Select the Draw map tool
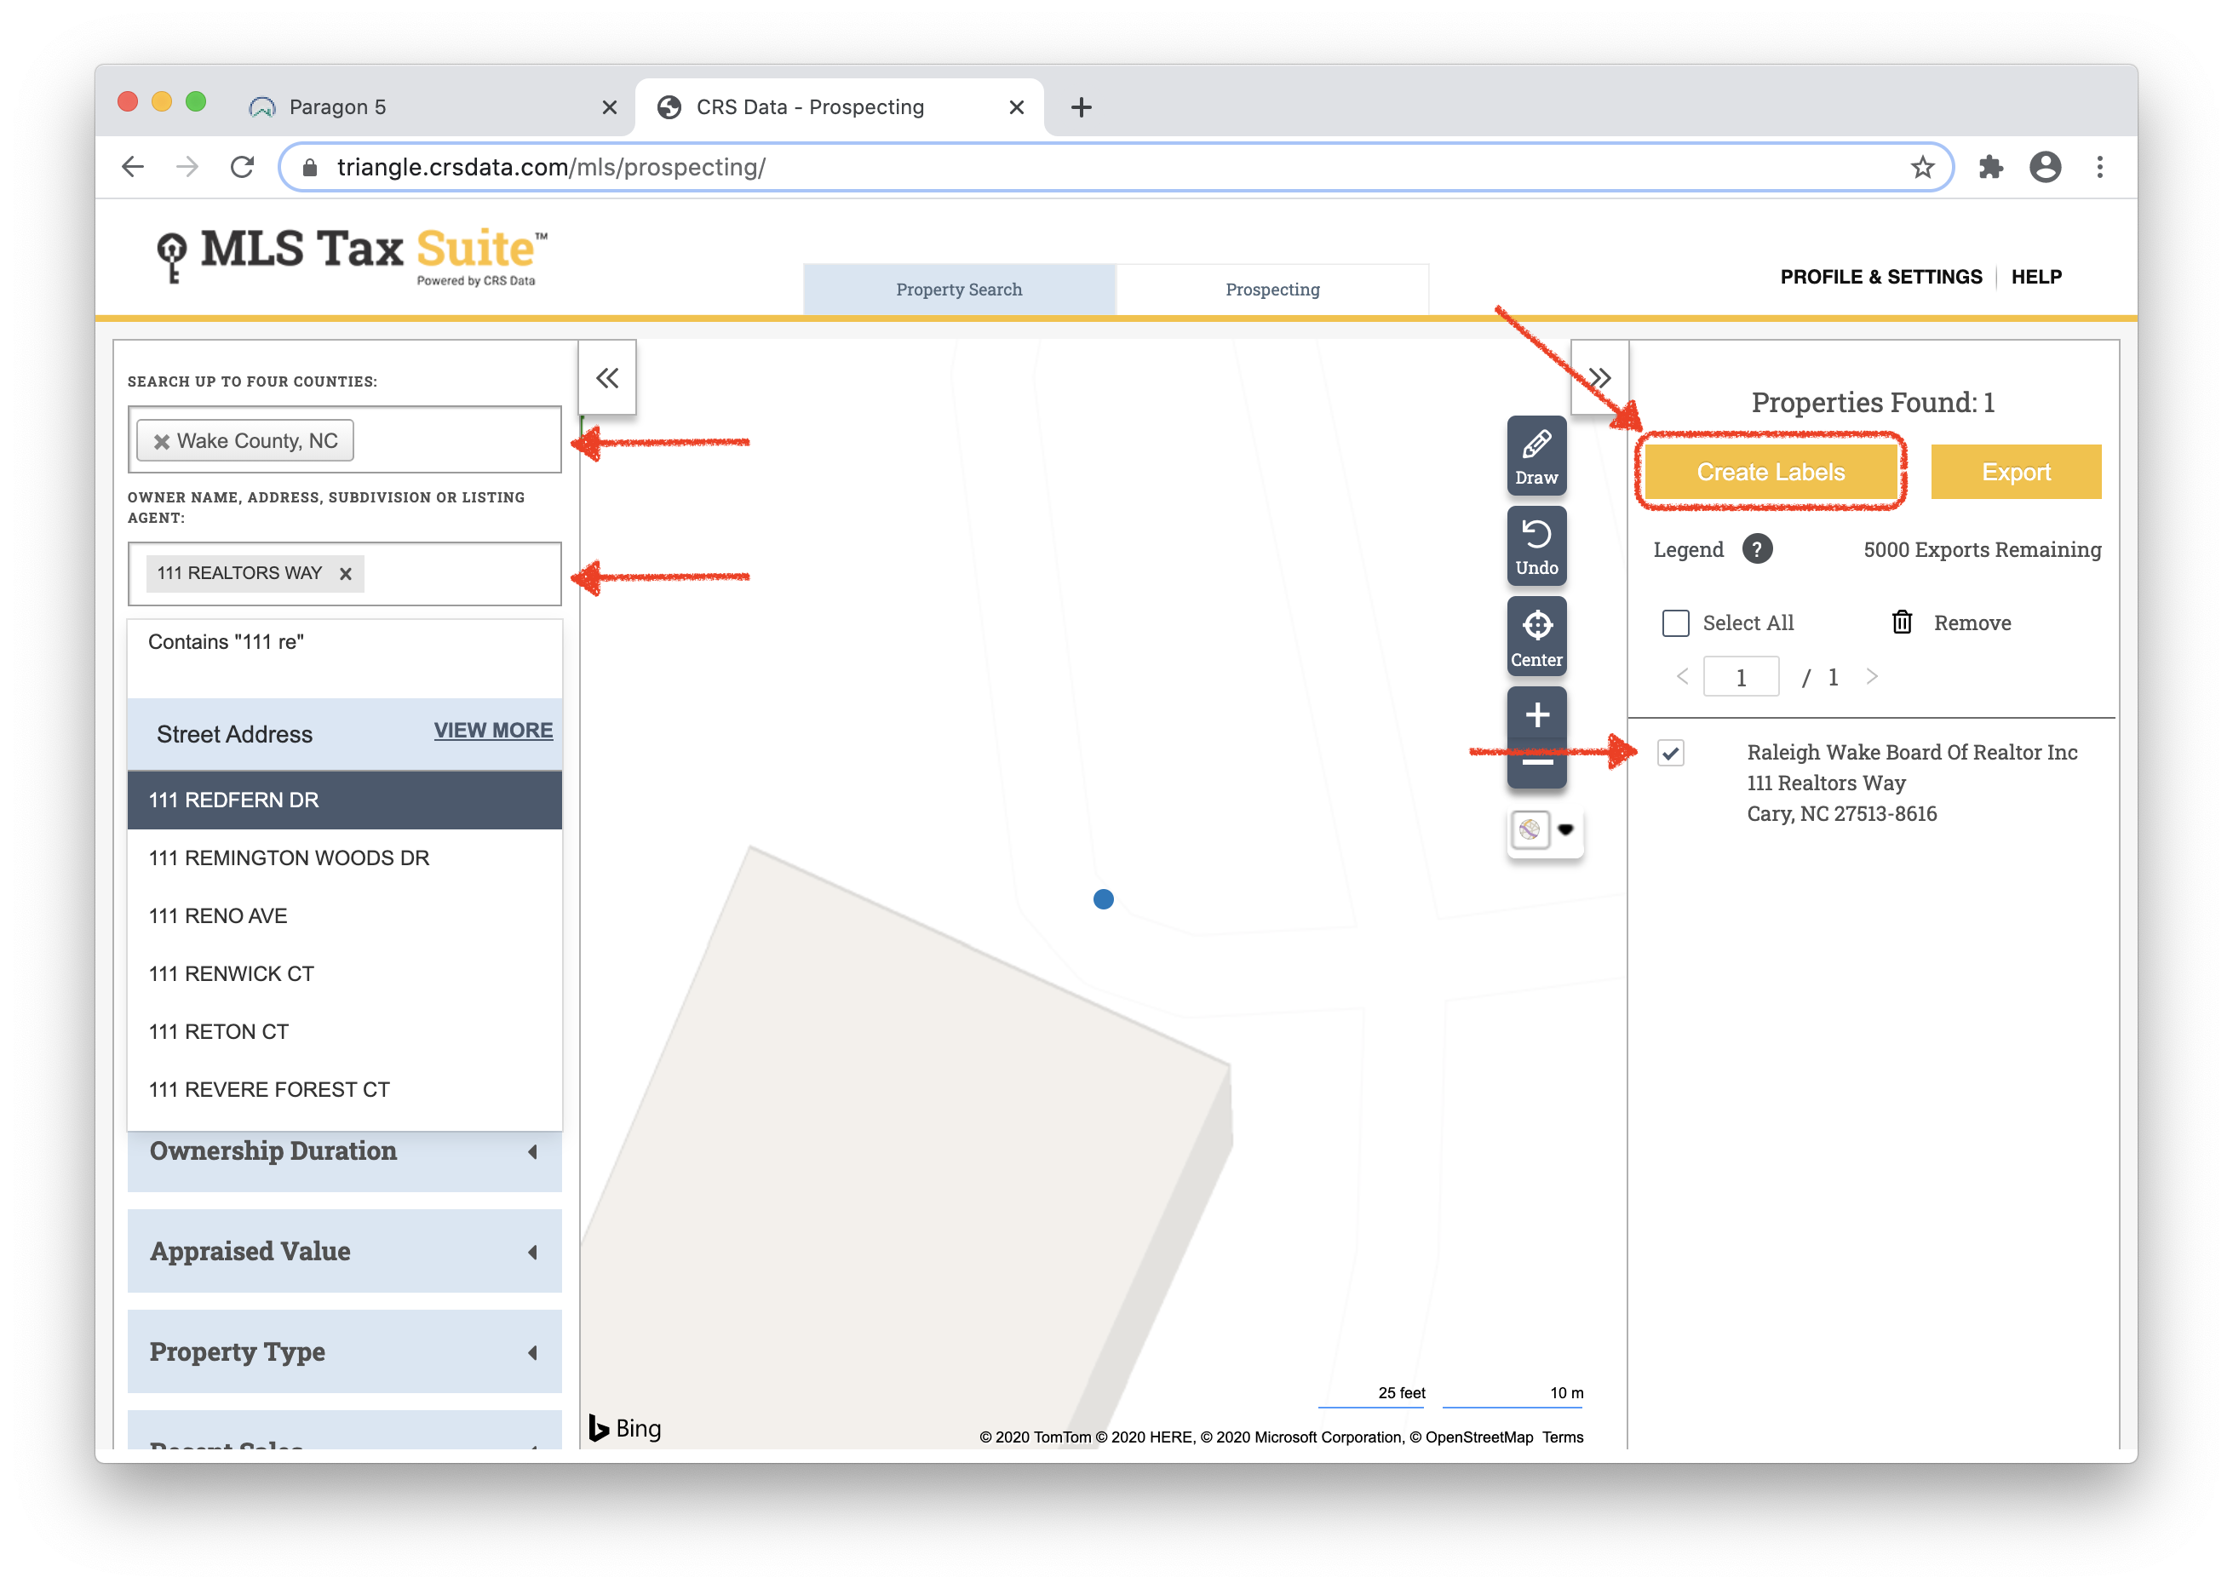This screenshot has height=1589, width=2233. click(x=1536, y=456)
